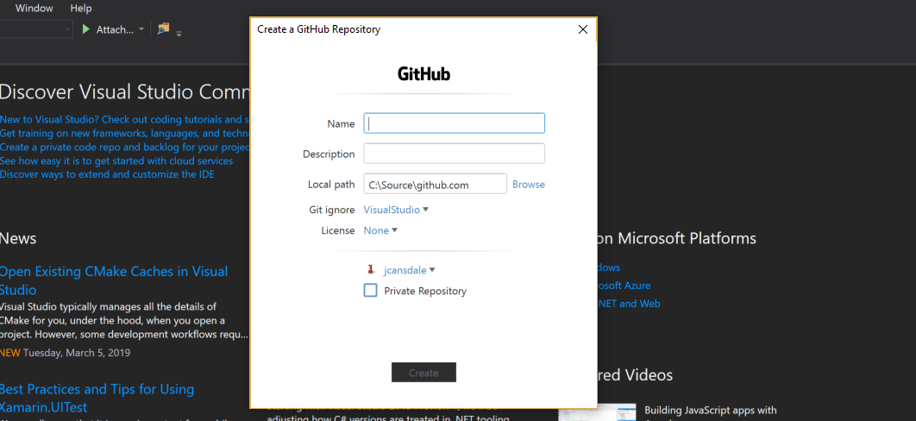Open the New to Visual Studio link

[125, 119]
